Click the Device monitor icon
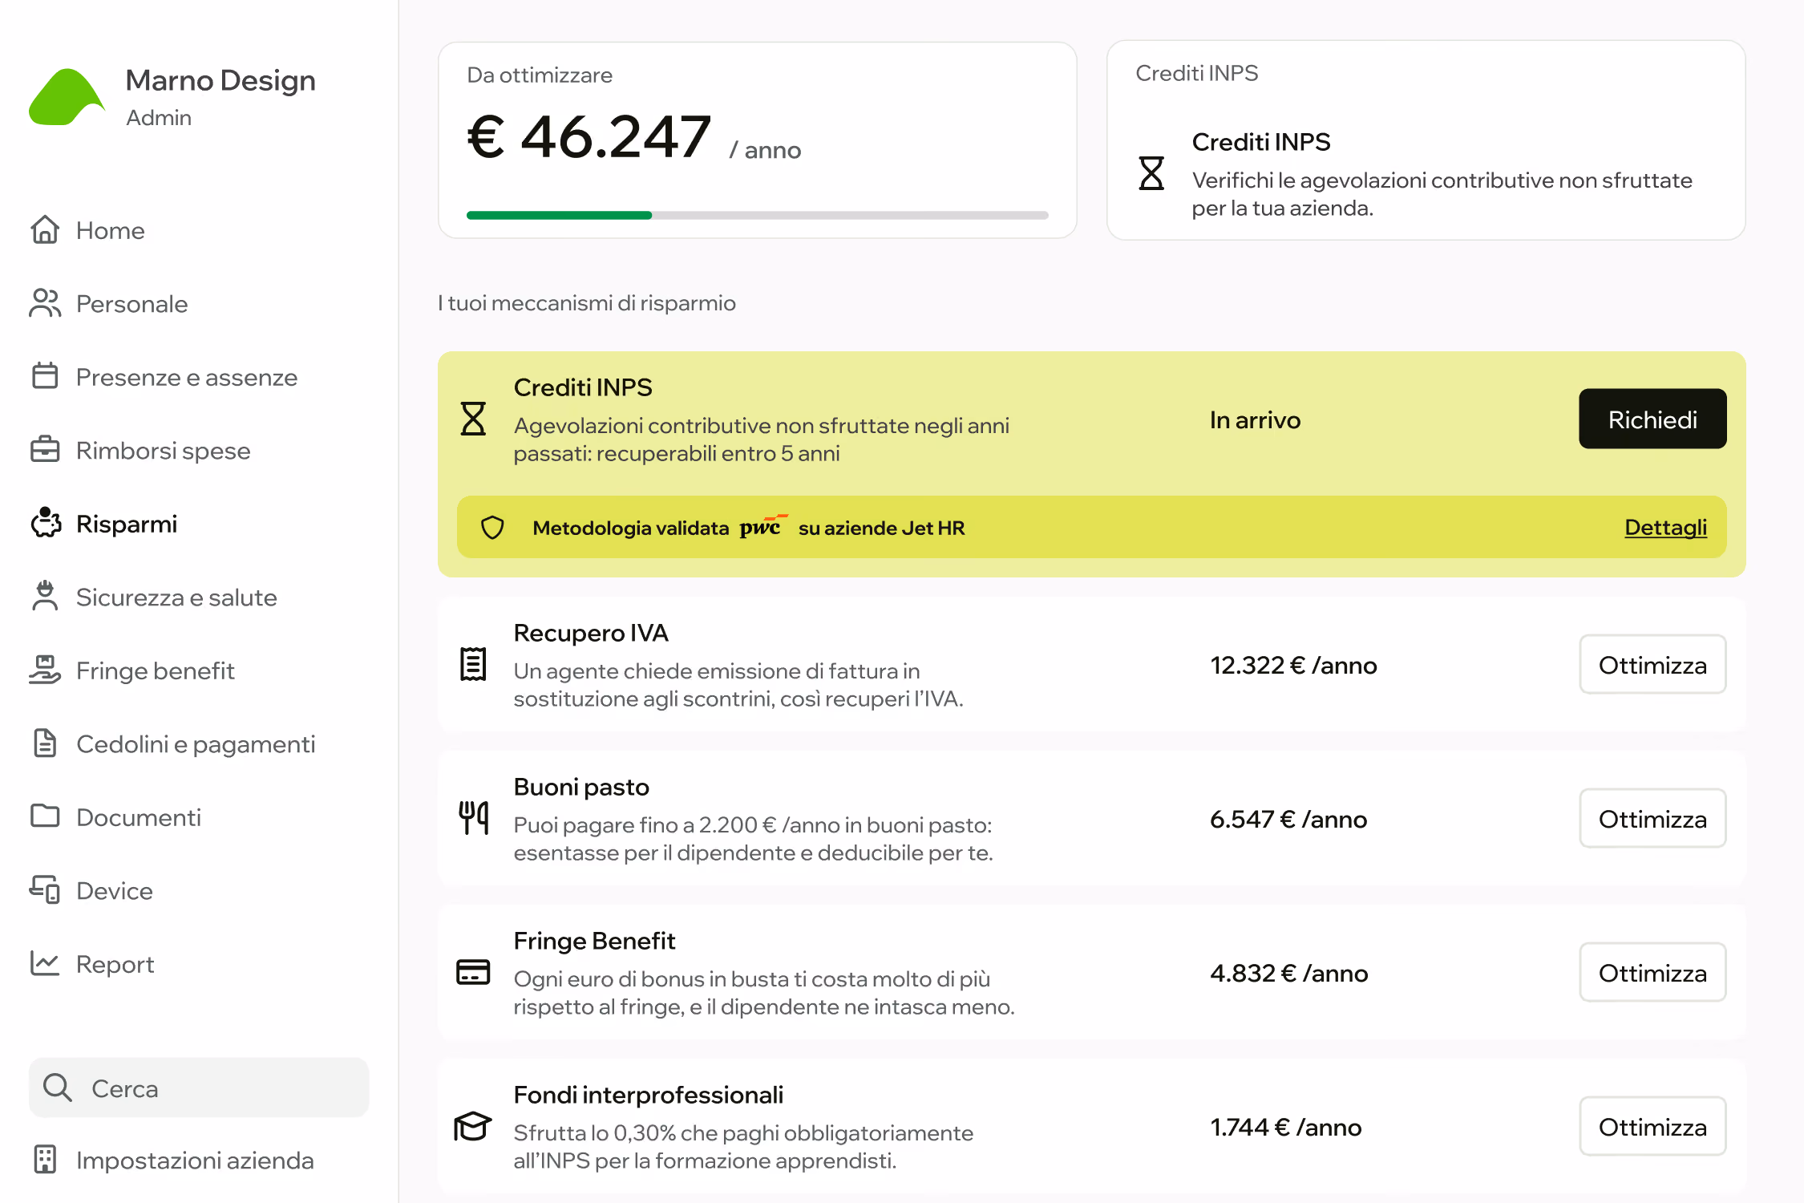Viewport: 1804px width, 1203px height. tap(45, 890)
